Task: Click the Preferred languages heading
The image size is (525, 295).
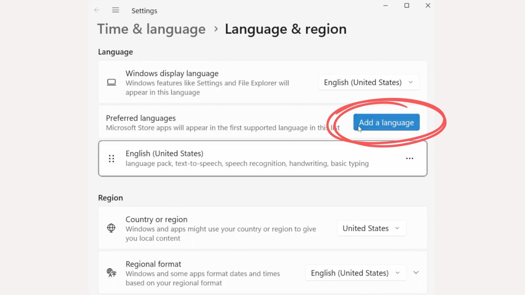Action: [x=141, y=118]
